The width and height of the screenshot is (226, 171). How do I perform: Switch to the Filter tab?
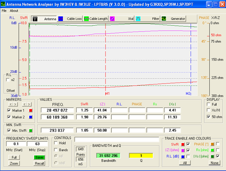[x=148, y=19]
